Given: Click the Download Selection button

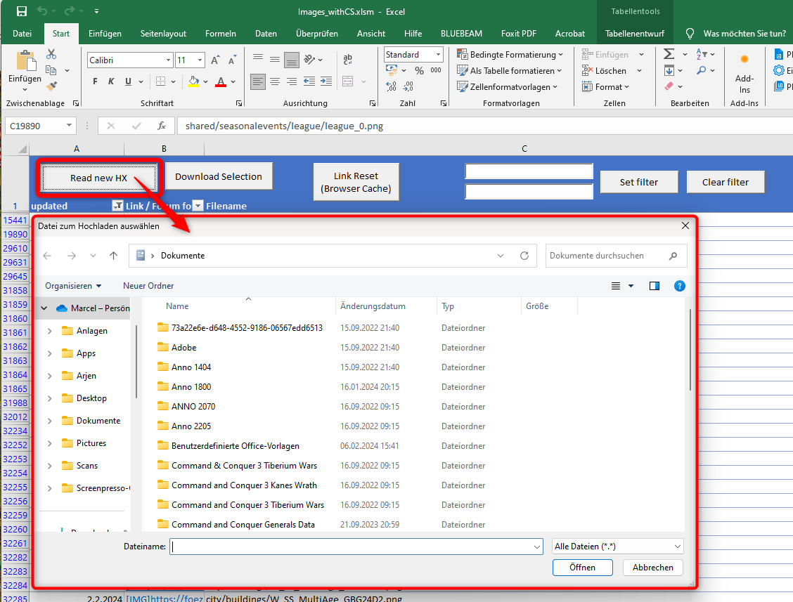Looking at the screenshot, I should 219,177.
